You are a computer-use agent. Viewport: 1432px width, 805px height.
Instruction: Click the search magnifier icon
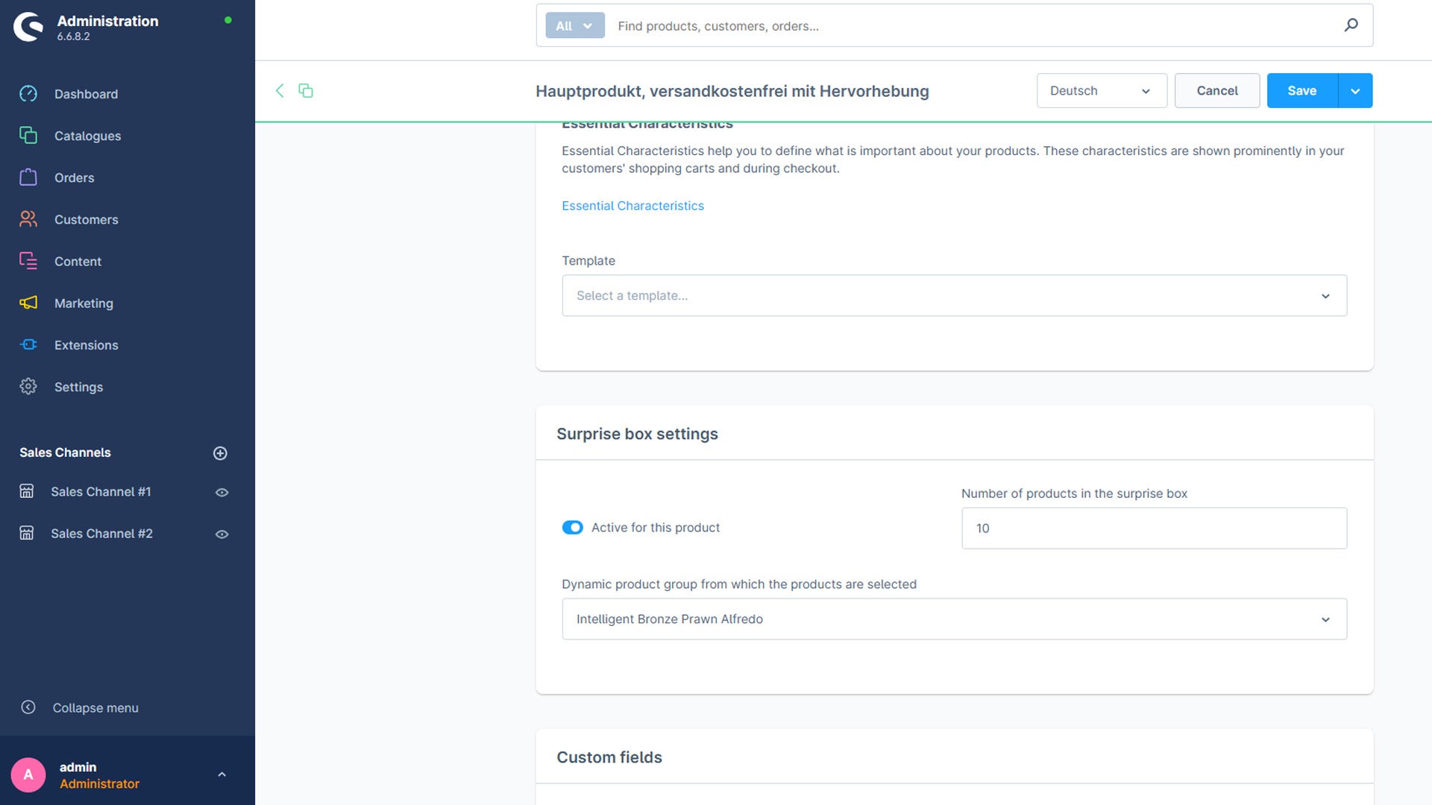point(1351,25)
